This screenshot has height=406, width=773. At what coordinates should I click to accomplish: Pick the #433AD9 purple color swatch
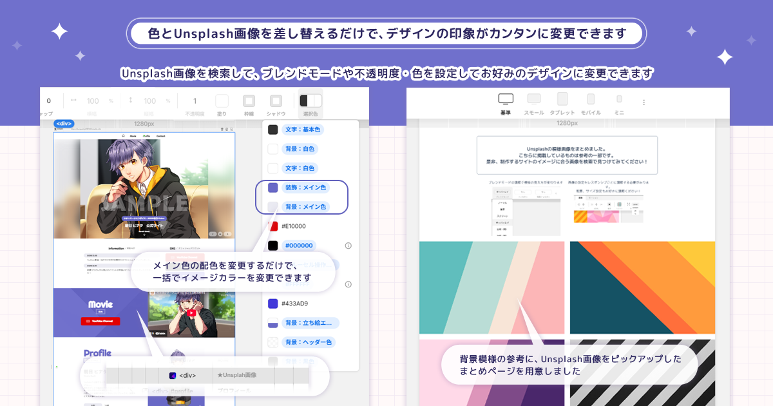(x=272, y=303)
